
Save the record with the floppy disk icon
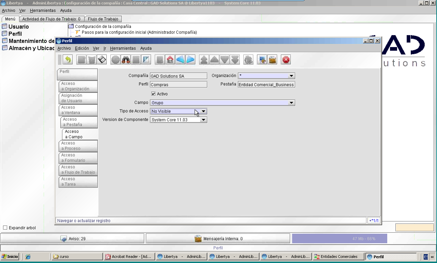[102, 60]
